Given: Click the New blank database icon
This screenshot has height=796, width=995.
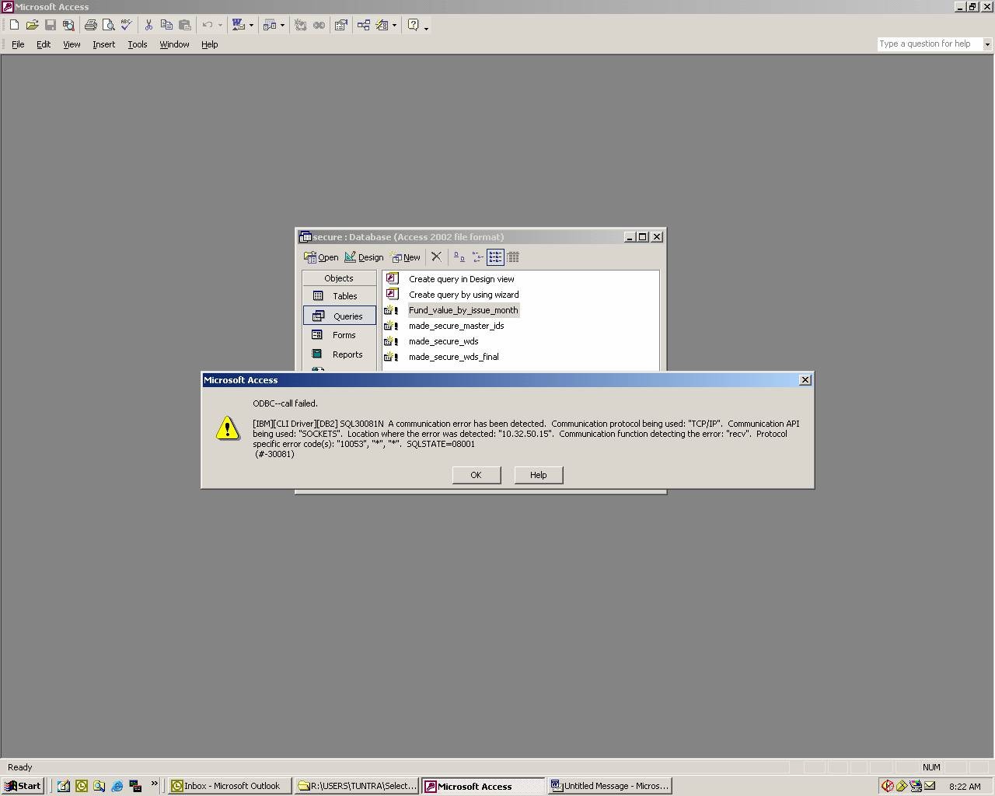Looking at the screenshot, I should [14, 25].
